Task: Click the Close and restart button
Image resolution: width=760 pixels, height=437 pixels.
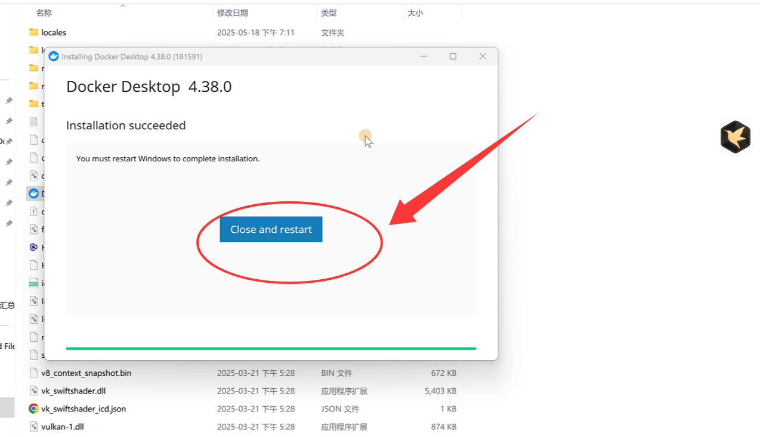Action: (x=271, y=229)
